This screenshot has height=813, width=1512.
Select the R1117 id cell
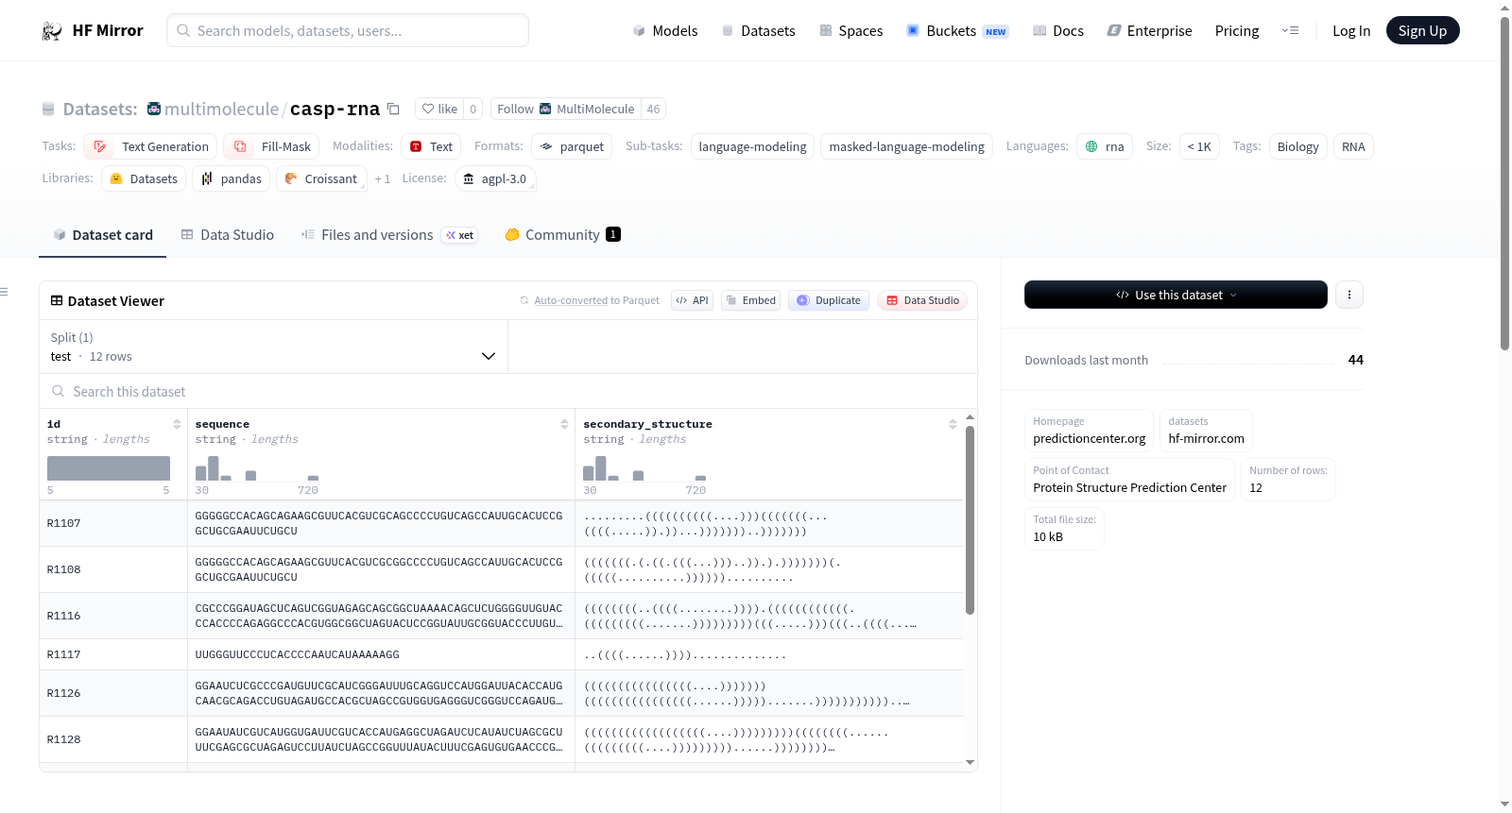pos(113,654)
